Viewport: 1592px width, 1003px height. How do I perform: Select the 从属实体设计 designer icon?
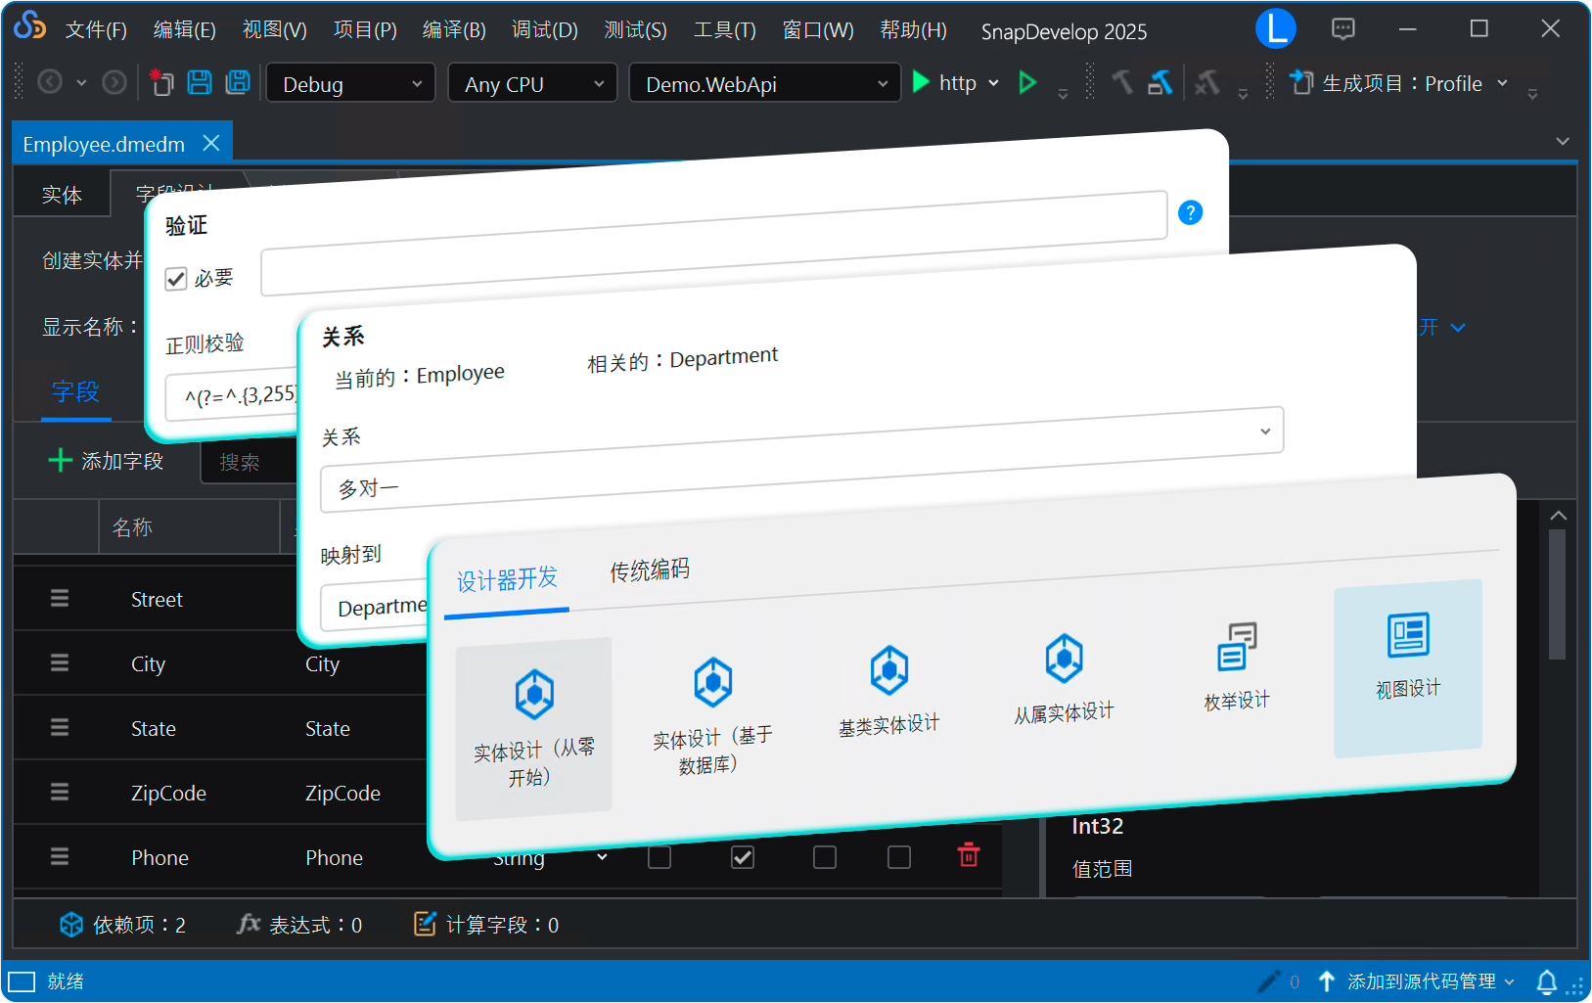[x=1063, y=677]
